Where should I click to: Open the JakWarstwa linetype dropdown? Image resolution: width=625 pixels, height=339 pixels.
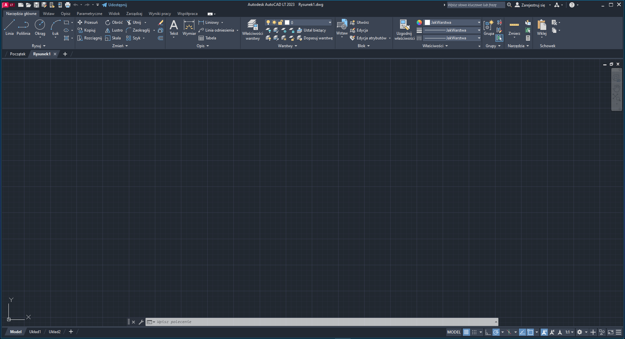[x=452, y=38]
